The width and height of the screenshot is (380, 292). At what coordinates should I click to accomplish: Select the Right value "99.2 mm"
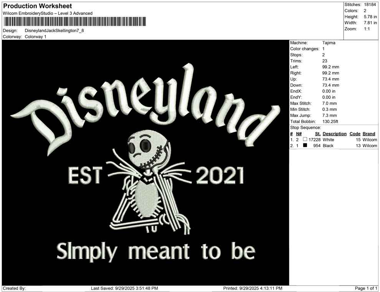pyautogui.click(x=331, y=73)
